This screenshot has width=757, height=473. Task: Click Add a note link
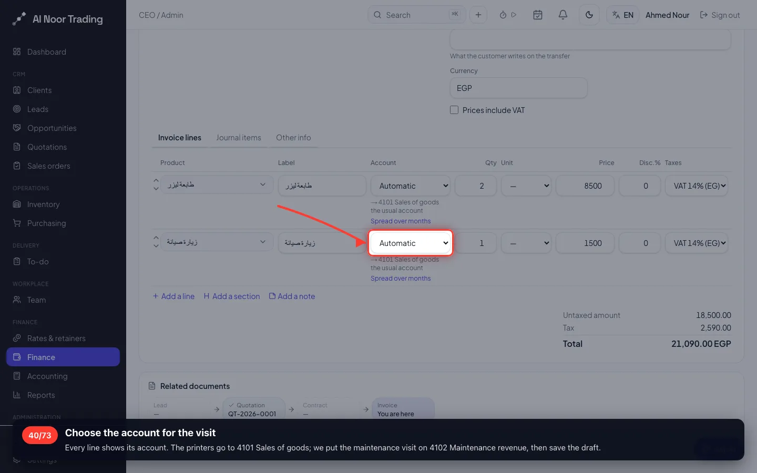pos(292,296)
